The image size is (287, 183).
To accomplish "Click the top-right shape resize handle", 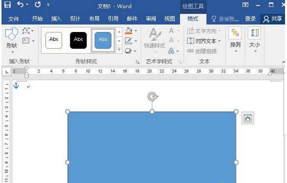I will (236, 112).
